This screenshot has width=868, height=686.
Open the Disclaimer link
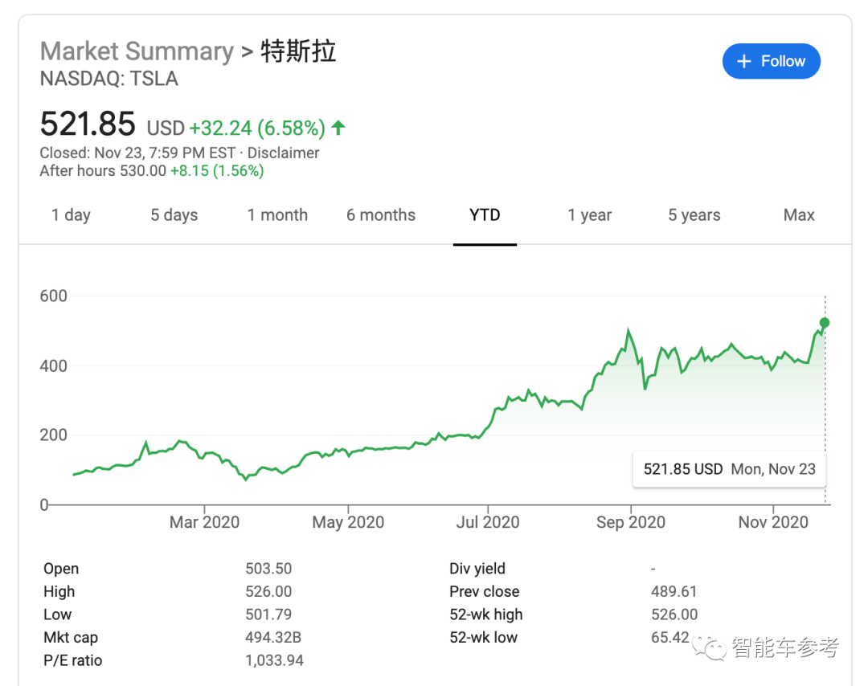tap(283, 153)
